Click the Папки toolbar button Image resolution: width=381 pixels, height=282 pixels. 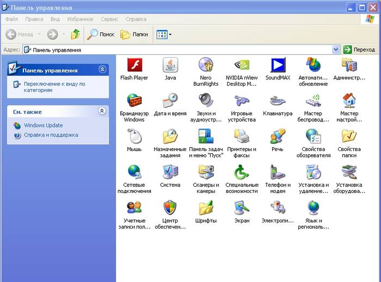[134, 34]
